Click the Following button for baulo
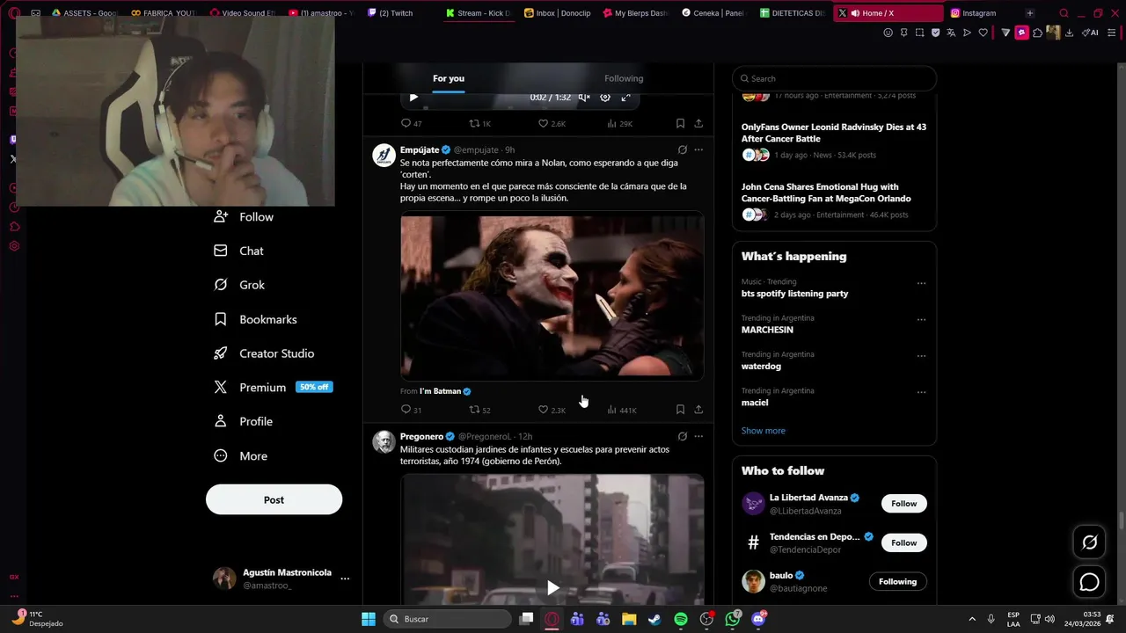Viewport: 1126px width, 633px height. point(897,581)
